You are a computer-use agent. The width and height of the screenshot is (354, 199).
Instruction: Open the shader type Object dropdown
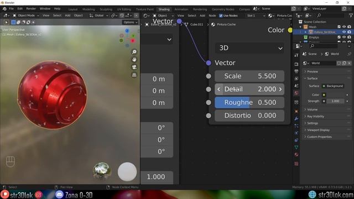click(164, 15)
